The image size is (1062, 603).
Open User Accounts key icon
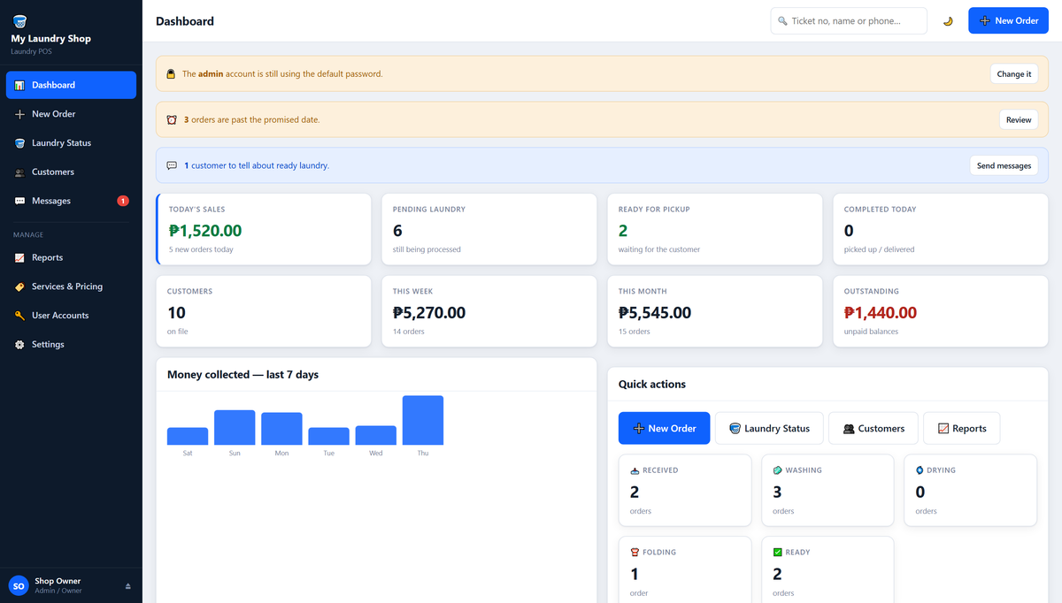point(19,316)
